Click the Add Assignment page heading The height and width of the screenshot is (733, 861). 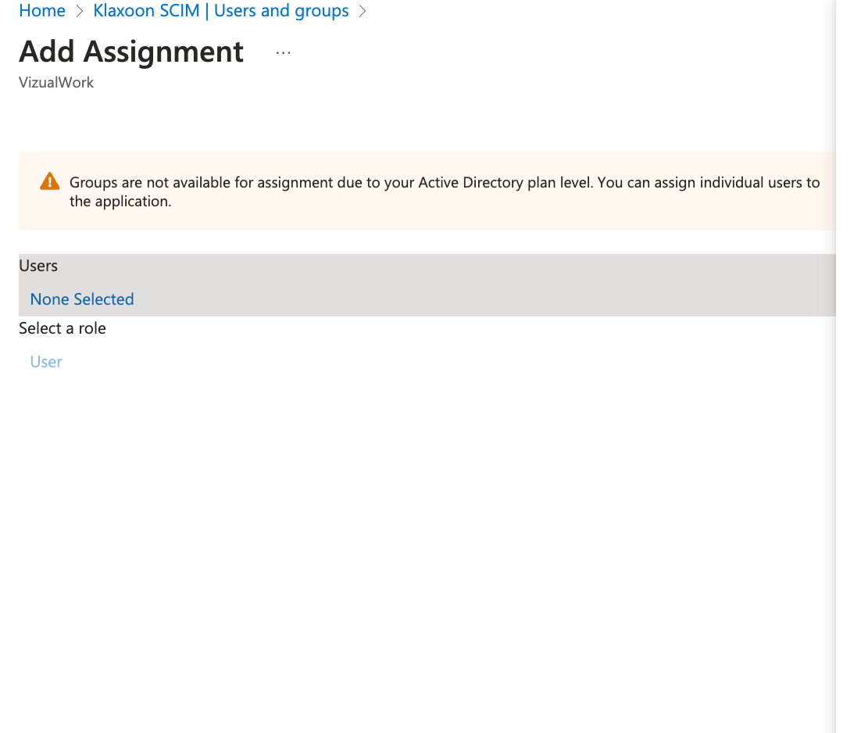[x=131, y=52]
